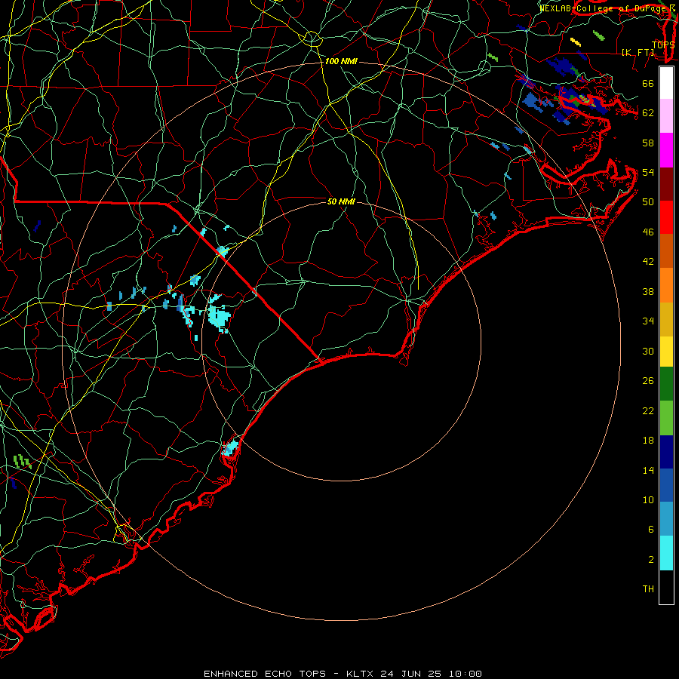Click the legend value "38"
679x679 pixels.
[648, 291]
